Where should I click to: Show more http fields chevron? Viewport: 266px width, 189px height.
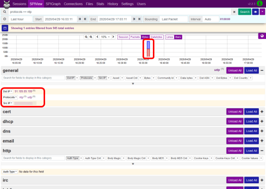tap(133, 164)
